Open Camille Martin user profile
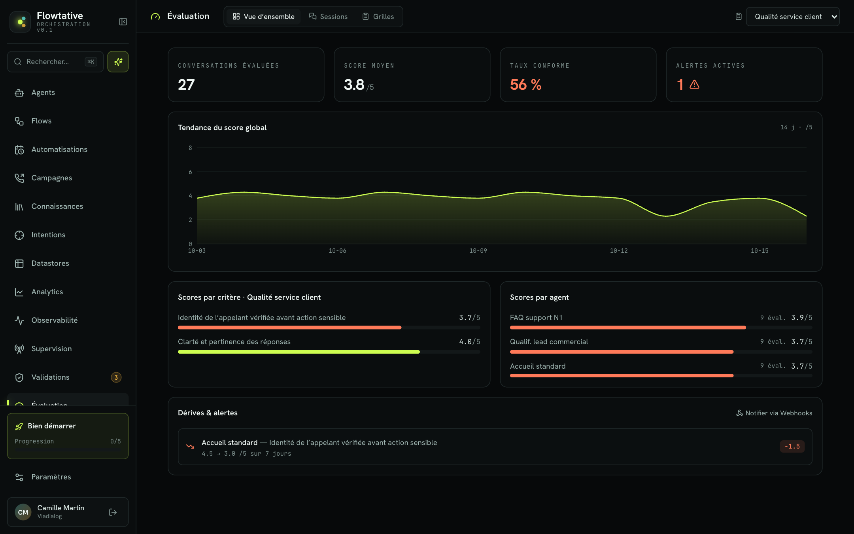This screenshot has height=534, width=854. point(68,512)
